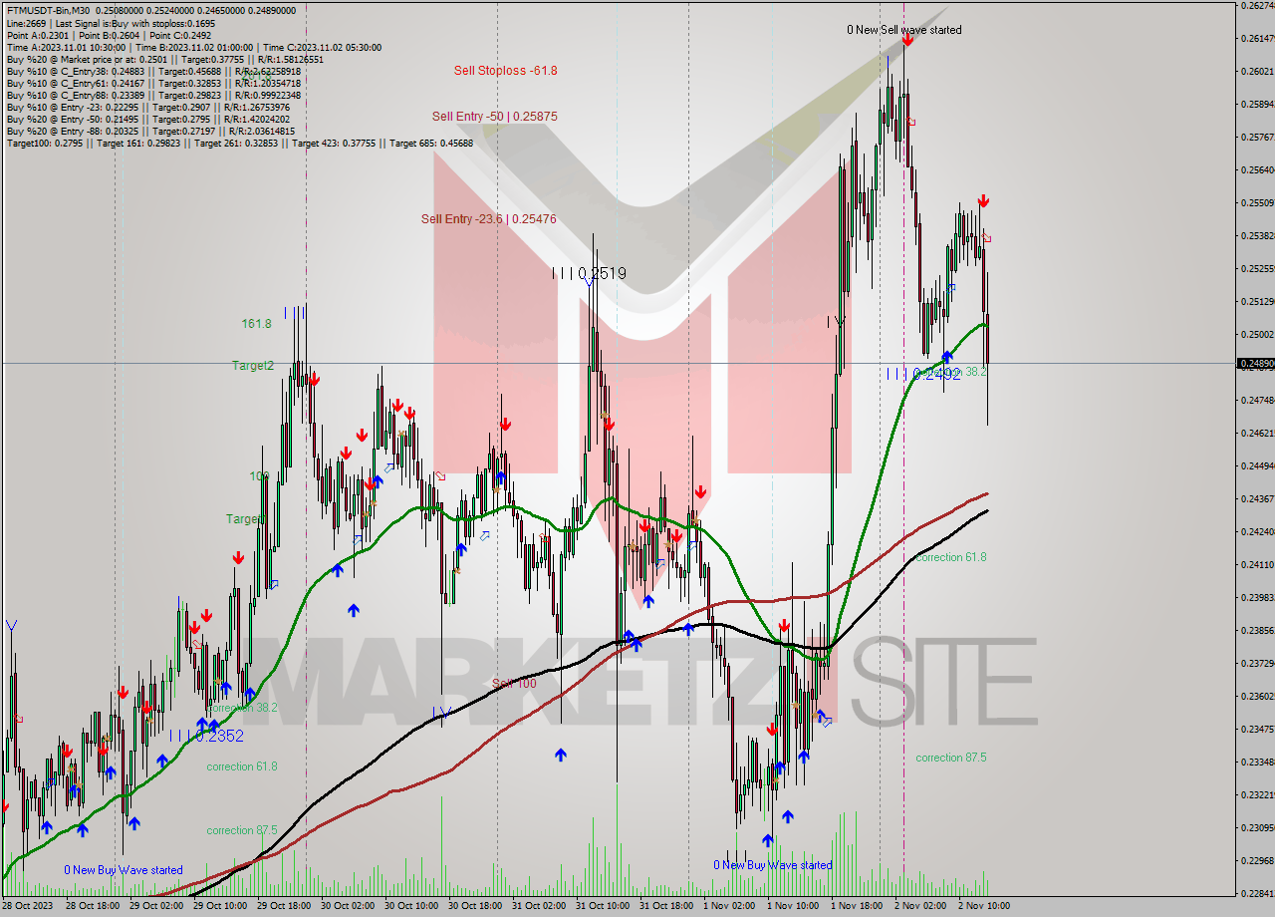
Task: Click price axis value 0.24748
Action: [x=1256, y=401]
